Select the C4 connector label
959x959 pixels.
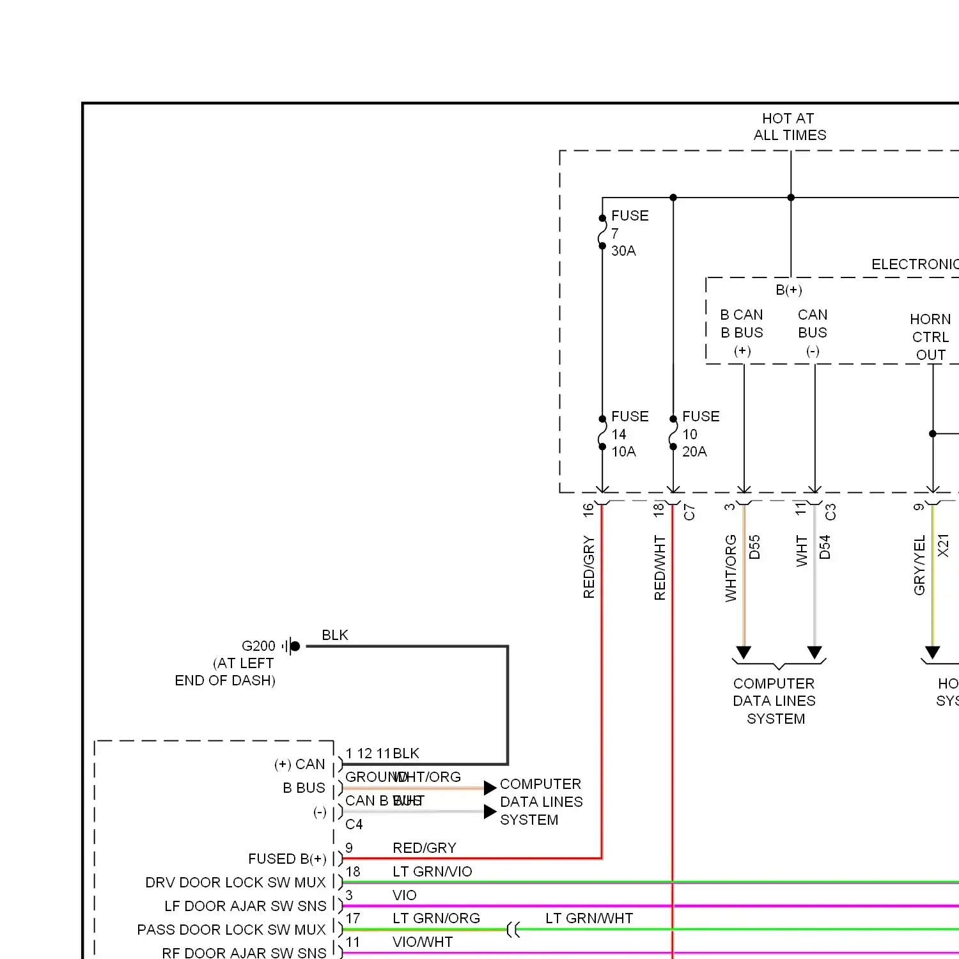354,824
